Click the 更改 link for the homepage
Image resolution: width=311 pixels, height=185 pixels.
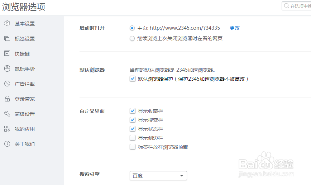click(235, 28)
